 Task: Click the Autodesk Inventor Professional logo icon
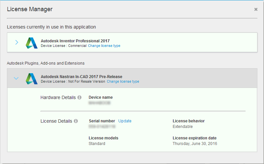31,43
